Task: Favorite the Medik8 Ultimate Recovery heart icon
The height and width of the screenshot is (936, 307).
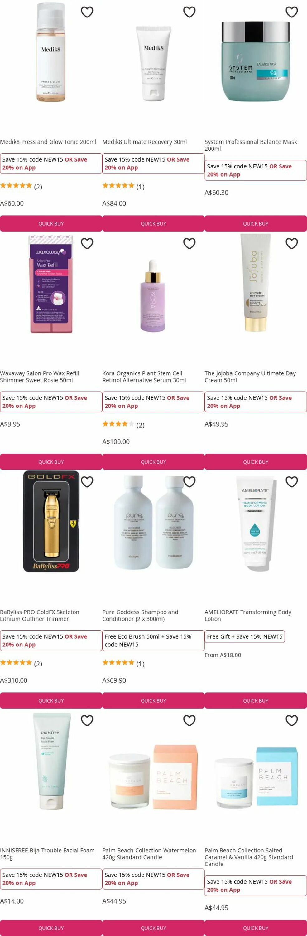Action: (x=189, y=12)
